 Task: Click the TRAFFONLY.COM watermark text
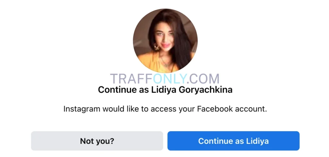[x=165, y=79]
